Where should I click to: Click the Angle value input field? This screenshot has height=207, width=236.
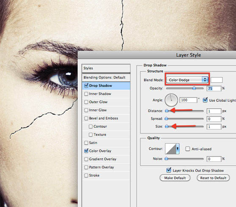click(188, 100)
